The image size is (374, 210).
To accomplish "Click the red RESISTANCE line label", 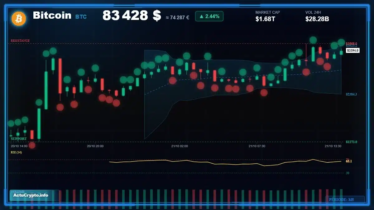I will point(20,41).
